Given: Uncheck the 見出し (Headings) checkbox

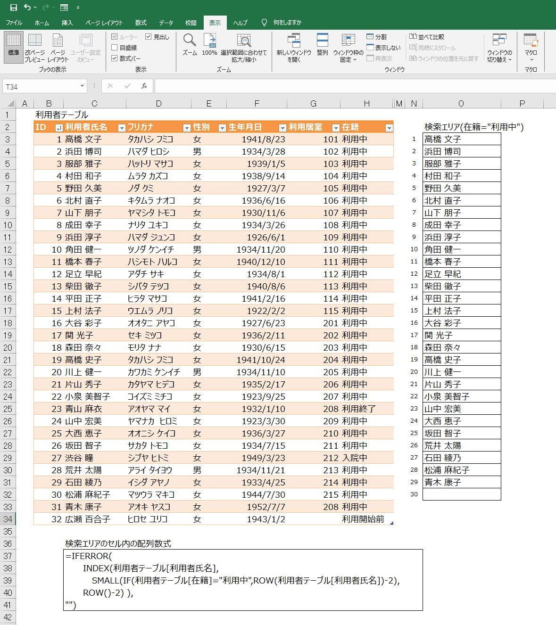Looking at the screenshot, I should [x=149, y=37].
